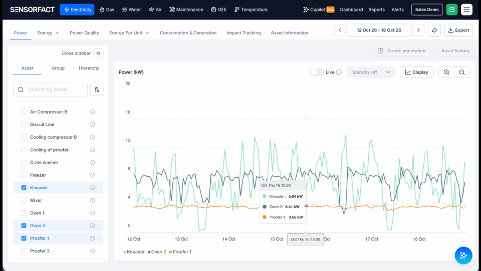Go to next date range arrow
The height and width of the screenshot is (271, 481).
click(418, 30)
